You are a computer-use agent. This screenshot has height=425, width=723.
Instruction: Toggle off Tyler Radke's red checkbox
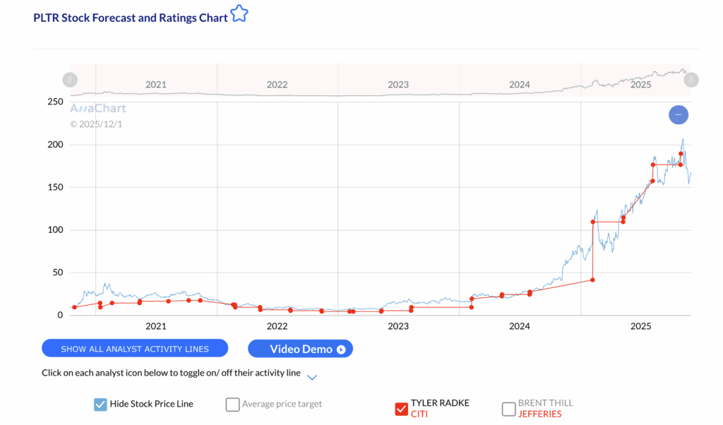tap(401, 408)
